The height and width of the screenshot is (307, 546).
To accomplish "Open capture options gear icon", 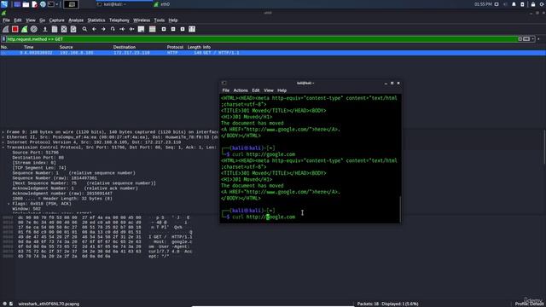I will (x=34, y=29).
